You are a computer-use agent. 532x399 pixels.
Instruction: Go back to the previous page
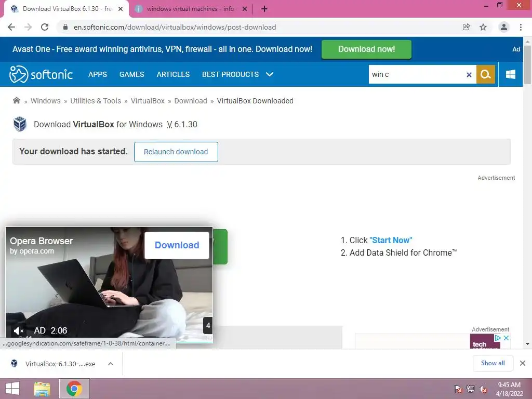pyautogui.click(x=11, y=27)
